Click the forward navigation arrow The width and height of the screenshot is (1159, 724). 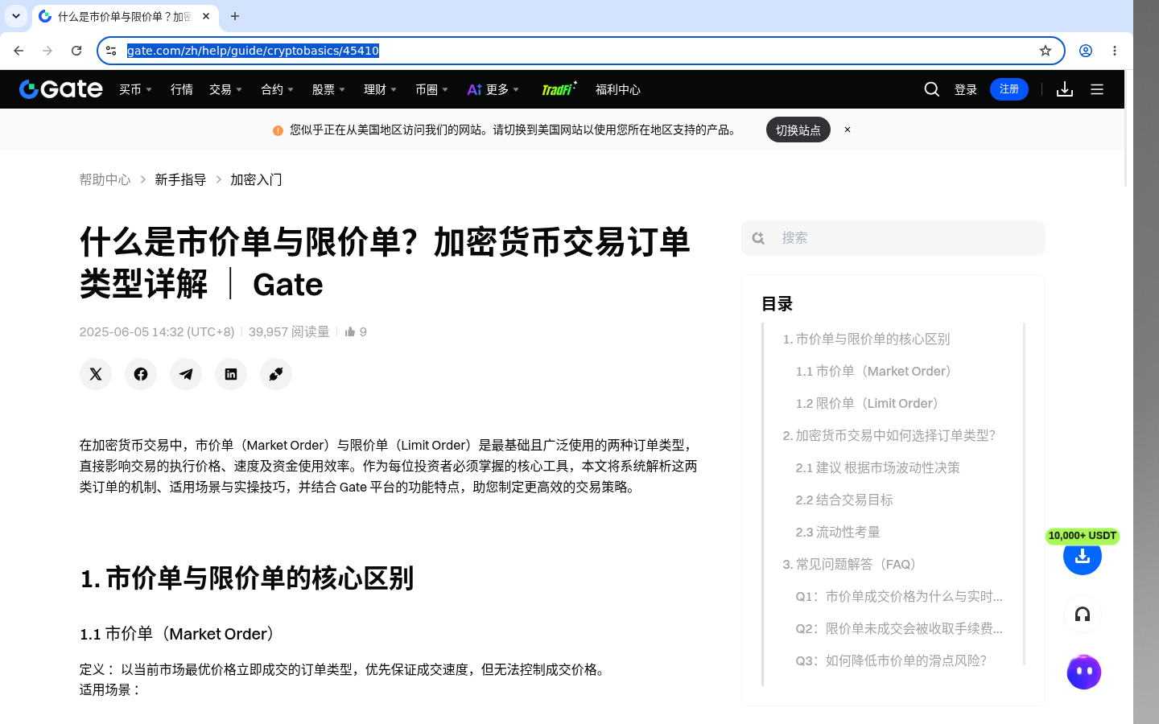[47, 51]
